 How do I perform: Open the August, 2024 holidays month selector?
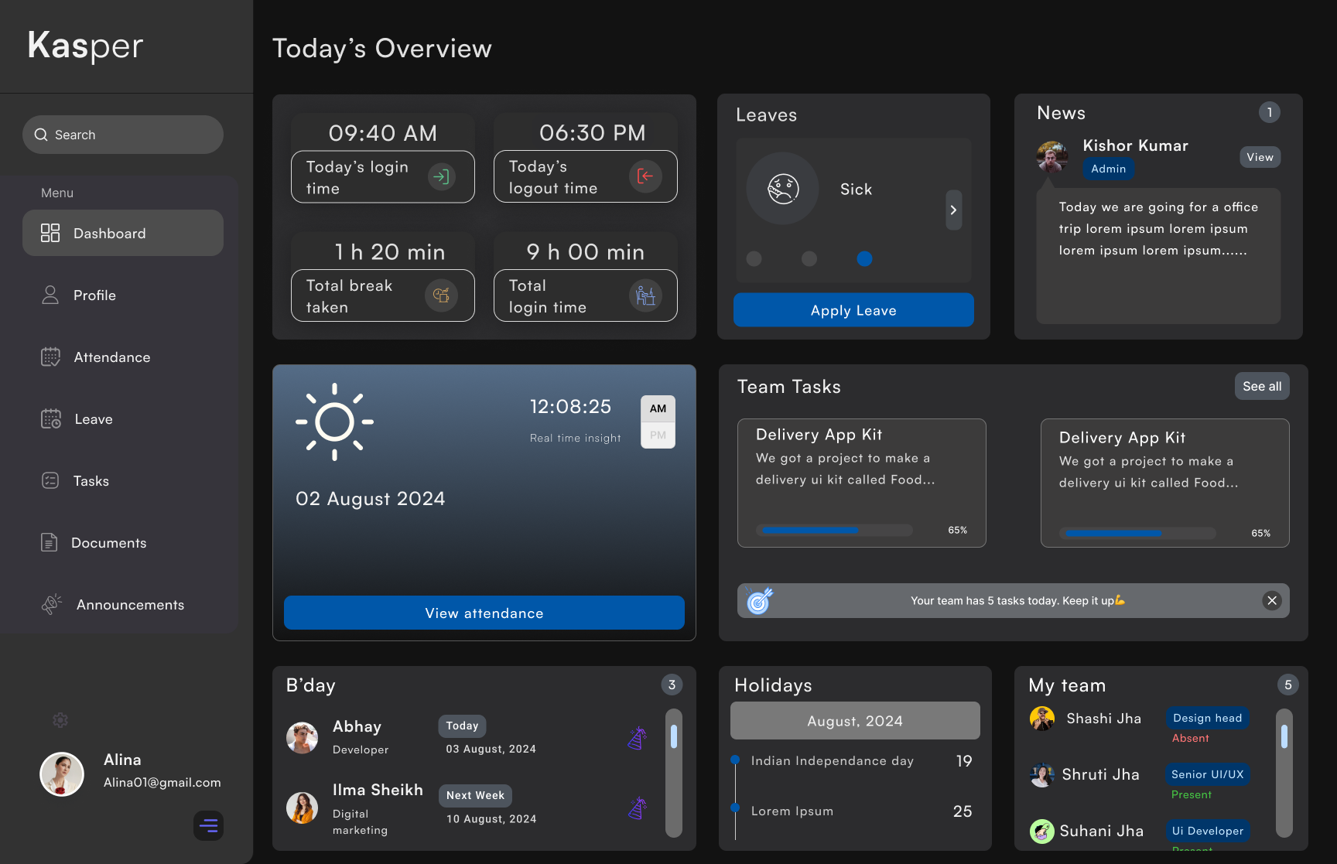[854, 721]
